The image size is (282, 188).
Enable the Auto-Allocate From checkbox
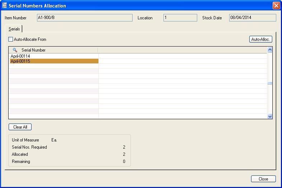11,39
